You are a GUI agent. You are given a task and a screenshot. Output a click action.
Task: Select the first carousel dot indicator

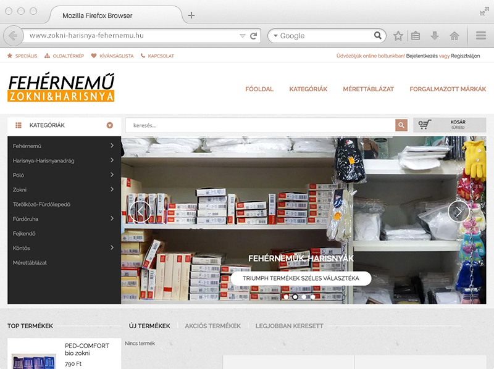pyautogui.click(x=287, y=297)
